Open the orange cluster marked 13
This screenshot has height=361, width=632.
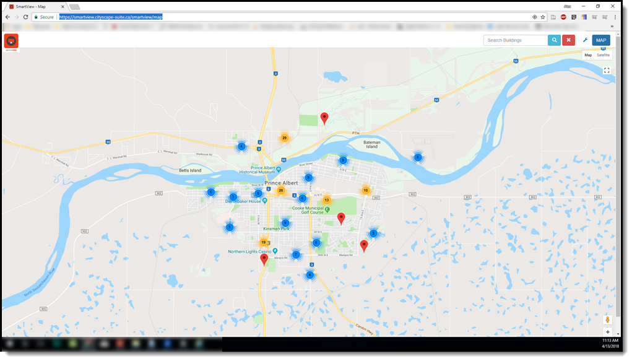(x=326, y=200)
